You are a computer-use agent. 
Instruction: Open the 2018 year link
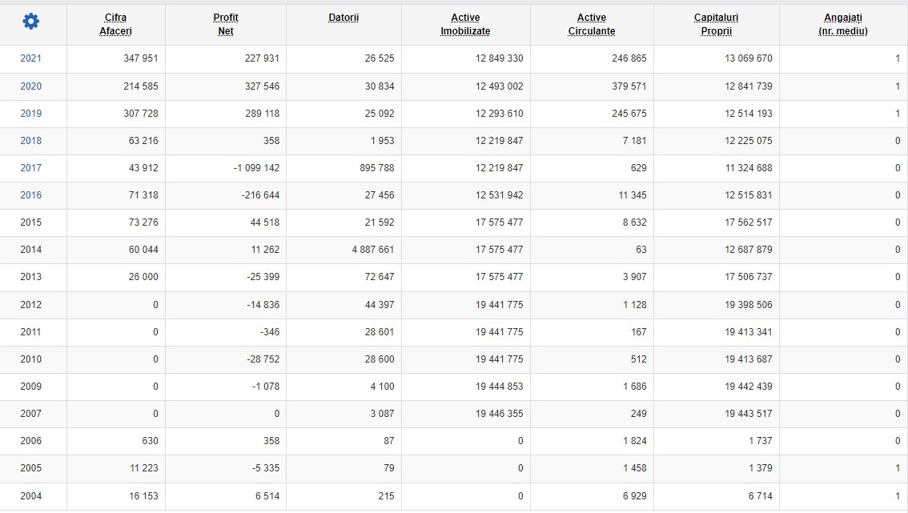30,141
